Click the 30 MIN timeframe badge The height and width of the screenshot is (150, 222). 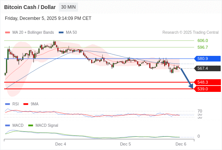tap(68, 7)
